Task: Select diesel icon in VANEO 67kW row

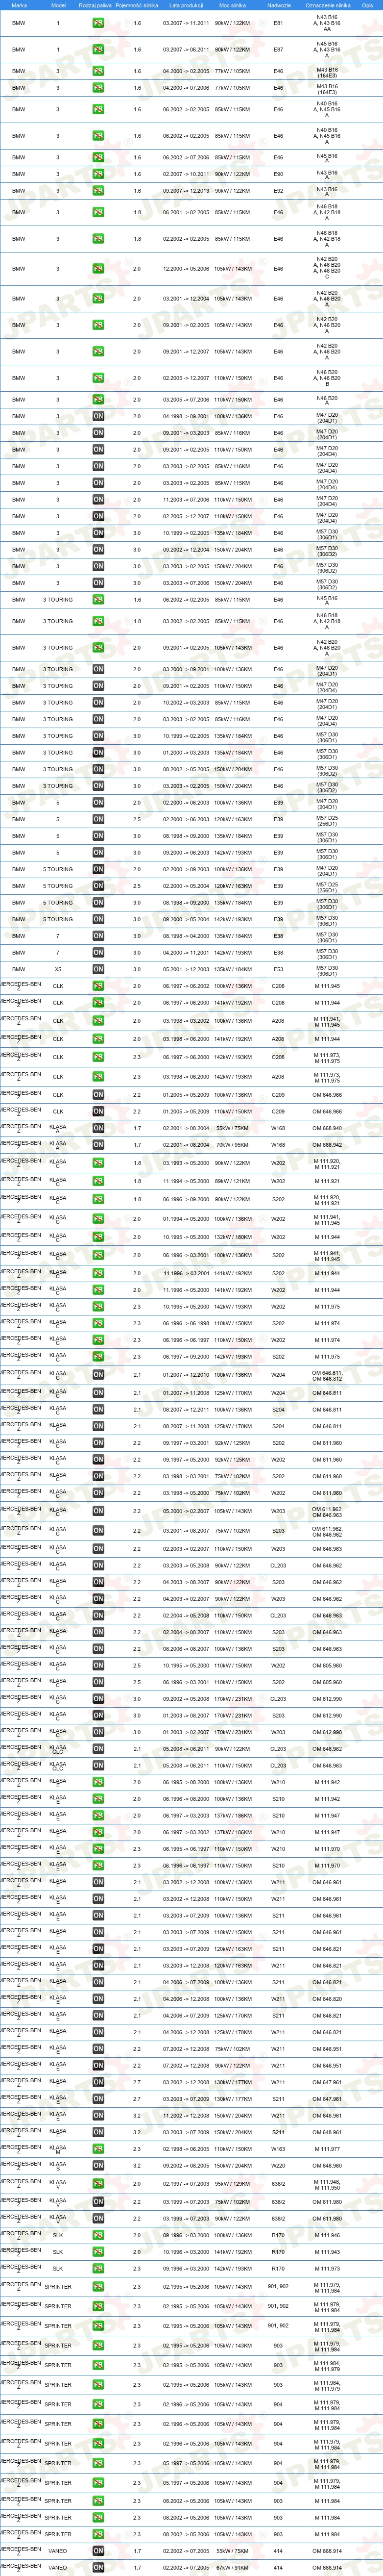Action: pos(98,2567)
